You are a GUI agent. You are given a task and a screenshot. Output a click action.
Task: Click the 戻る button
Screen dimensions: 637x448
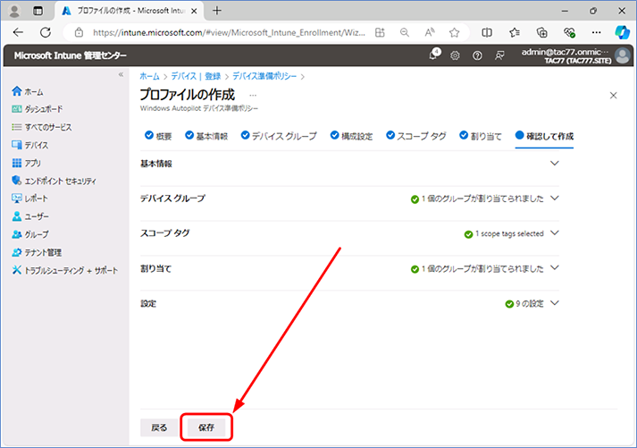[x=159, y=427]
